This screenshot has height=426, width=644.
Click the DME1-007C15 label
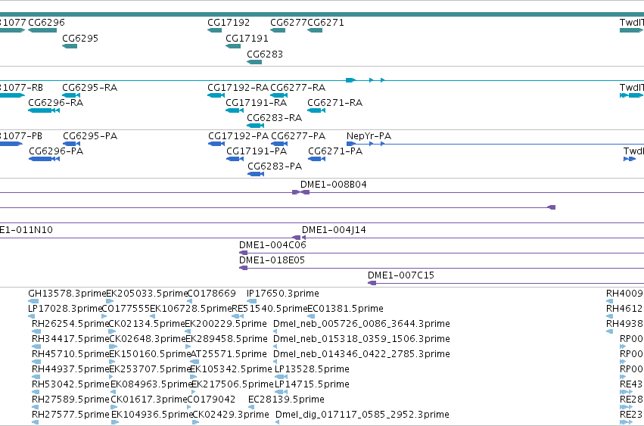point(401,275)
